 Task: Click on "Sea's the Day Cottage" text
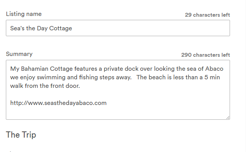click(41, 28)
